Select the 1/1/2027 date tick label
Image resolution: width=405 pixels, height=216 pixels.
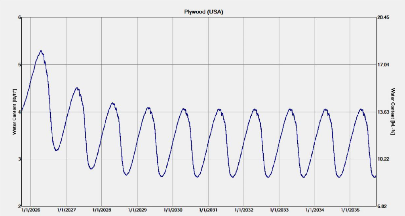(67, 210)
